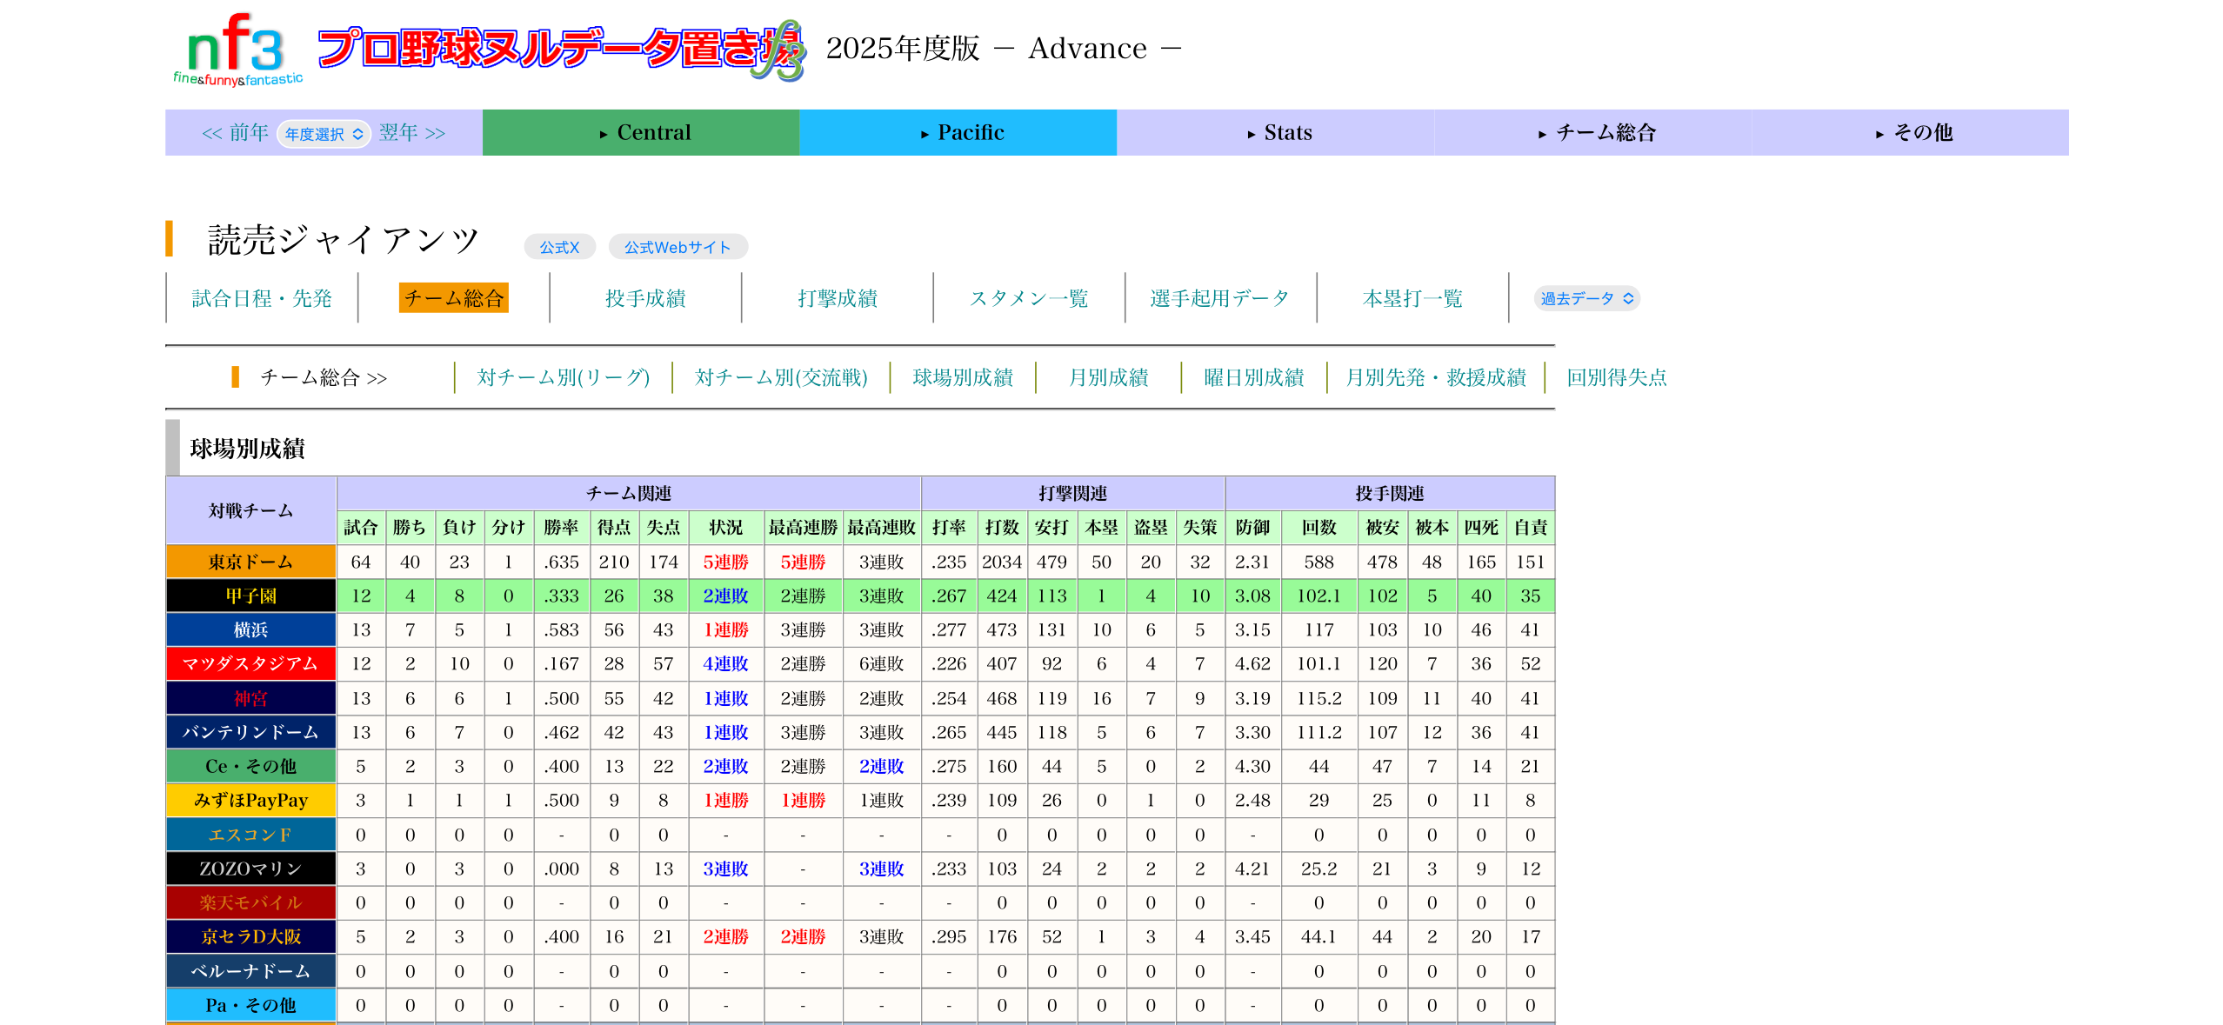This screenshot has width=2223, height=1025.
Task: Switch to the 投手成績 tab
Action: pyautogui.click(x=645, y=299)
